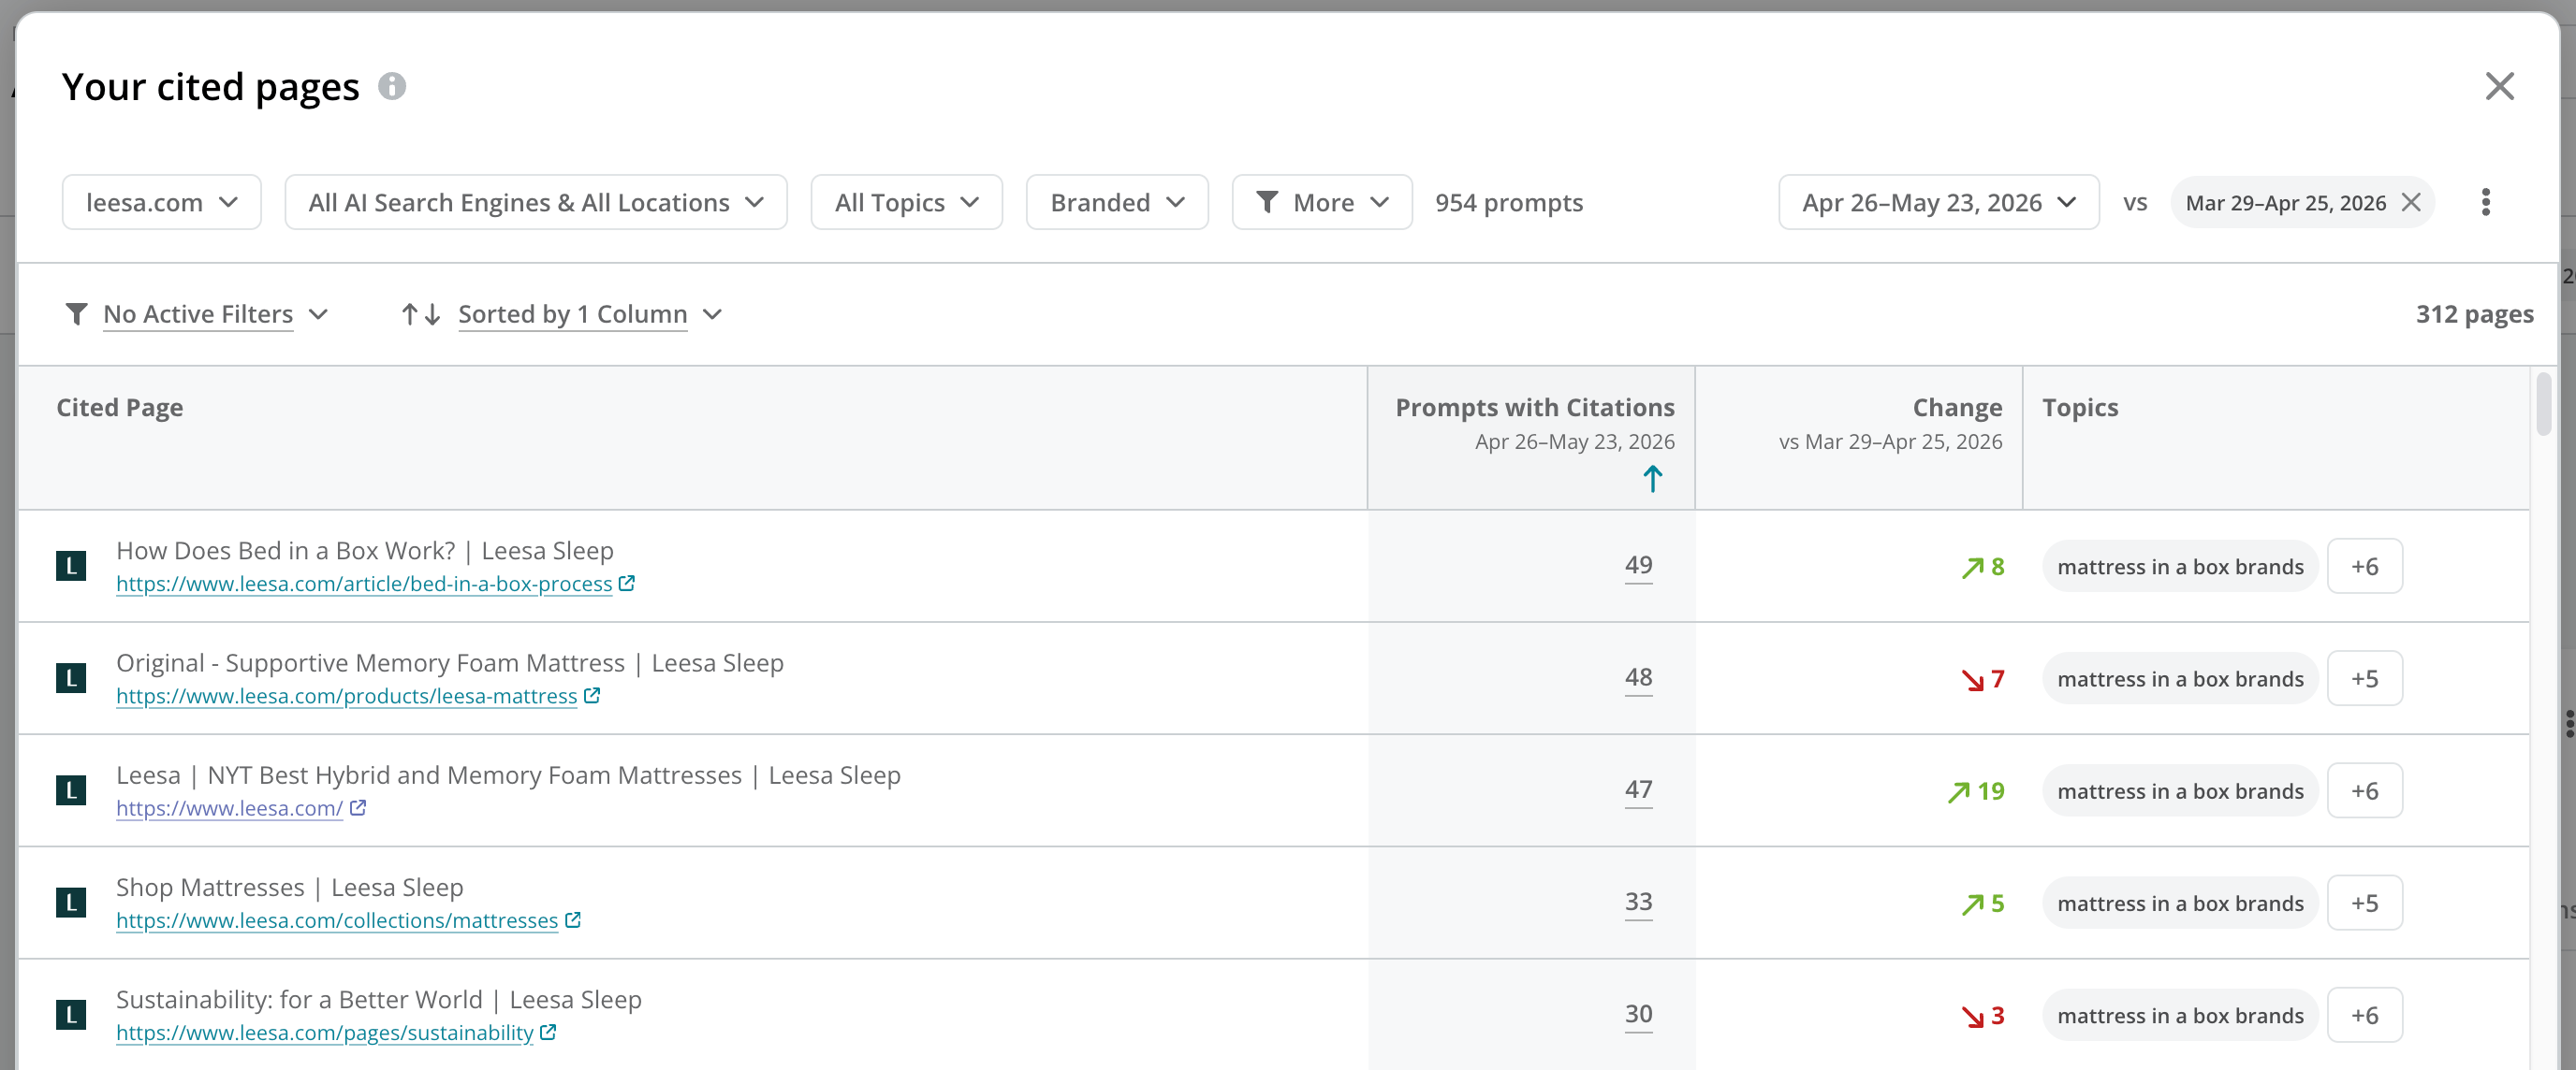The height and width of the screenshot is (1070, 2576).
Task: Click the 49 prompts count value
Action: click(1638, 567)
